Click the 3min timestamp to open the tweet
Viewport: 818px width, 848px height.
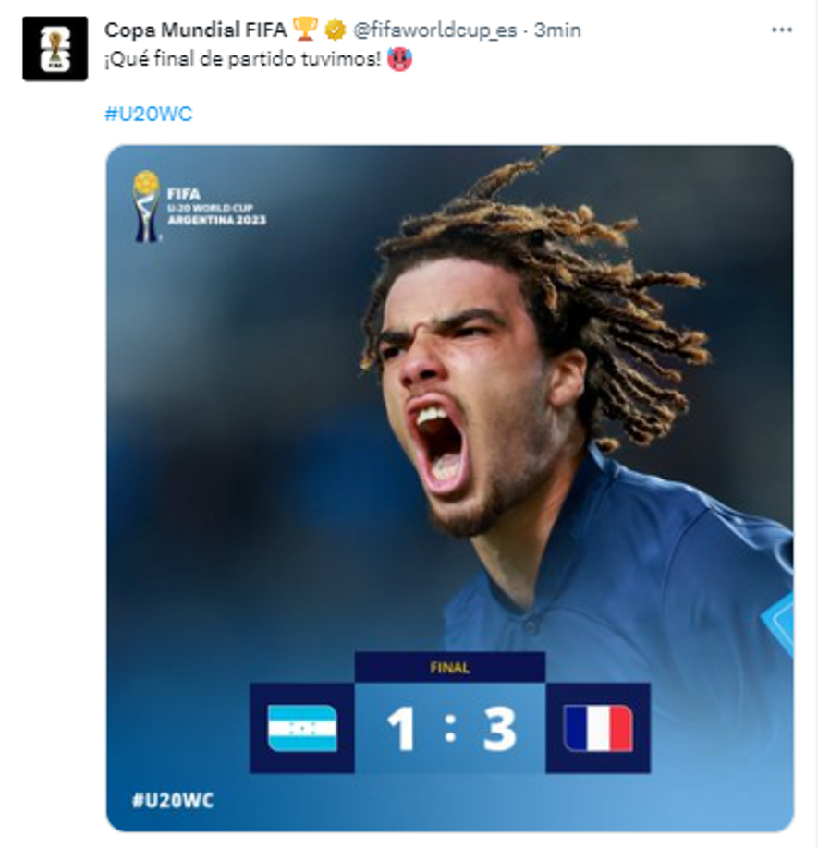(x=556, y=29)
